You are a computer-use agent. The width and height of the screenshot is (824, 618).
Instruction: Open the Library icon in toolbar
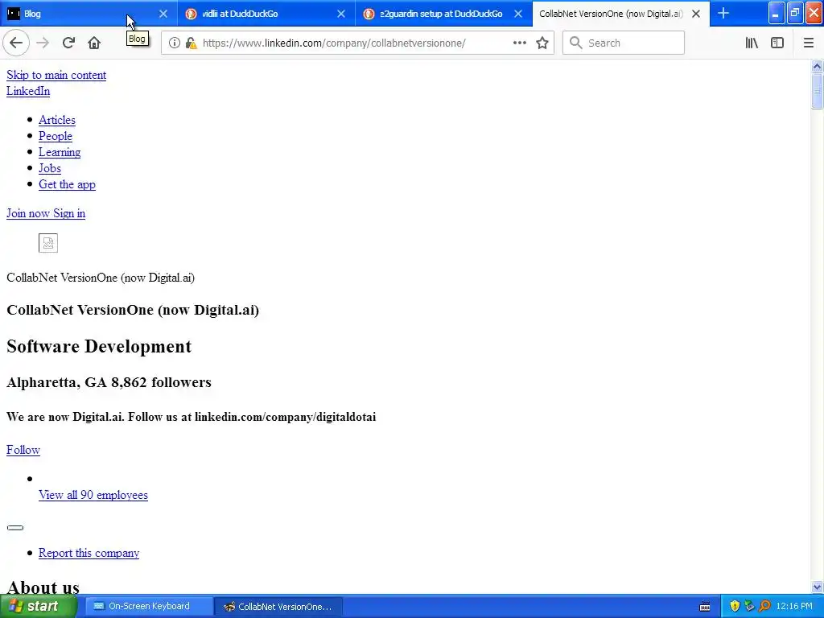pos(752,43)
